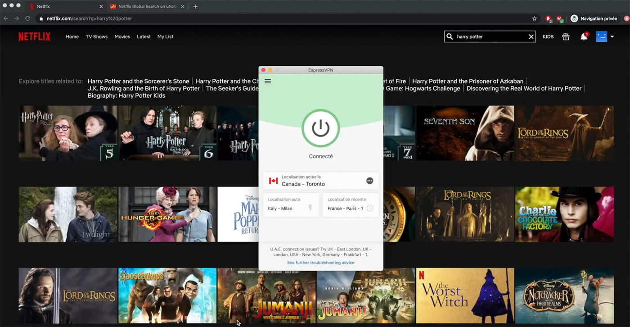Reload the page in the browser
This screenshot has width=630, height=327.
click(27, 18)
